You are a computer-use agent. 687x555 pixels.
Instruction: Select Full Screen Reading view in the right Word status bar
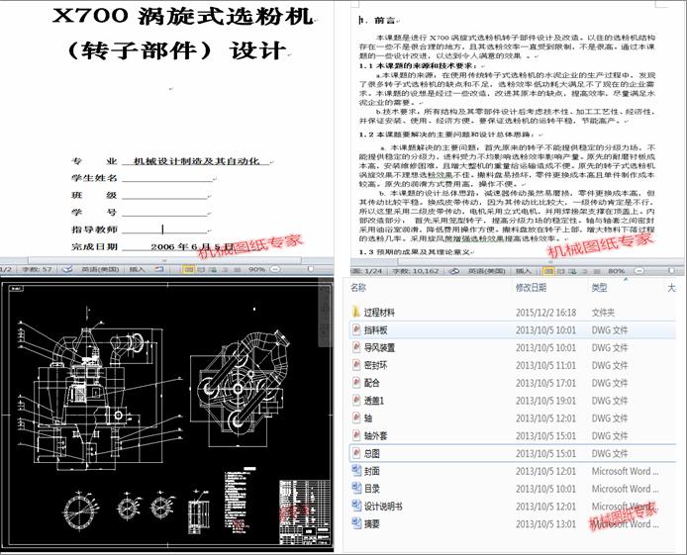click(x=561, y=271)
